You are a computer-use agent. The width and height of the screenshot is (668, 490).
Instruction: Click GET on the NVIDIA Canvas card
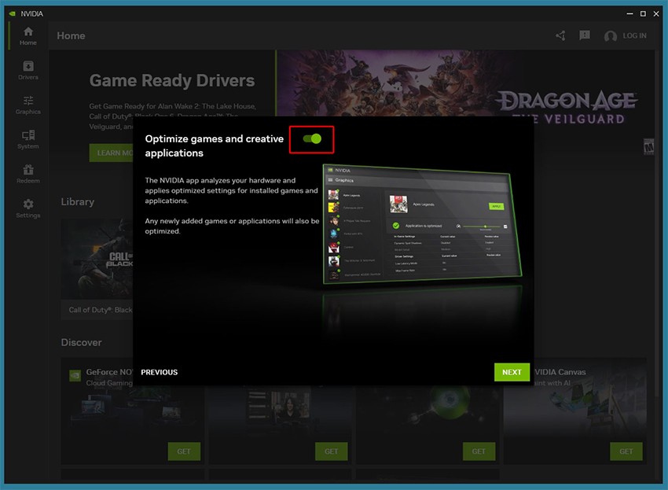point(626,451)
